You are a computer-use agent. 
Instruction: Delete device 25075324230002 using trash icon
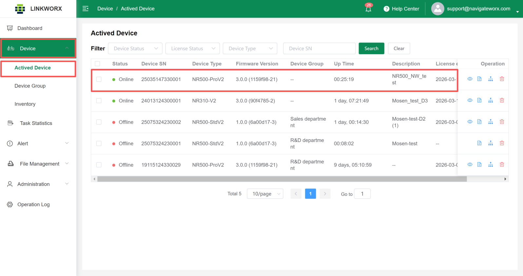[x=502, y=122]
